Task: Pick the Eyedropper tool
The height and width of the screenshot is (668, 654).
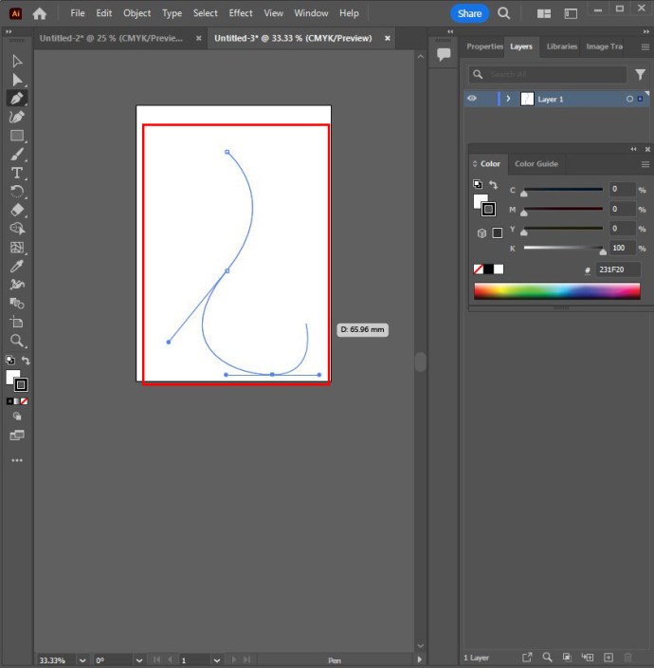Action: (17, 266)
